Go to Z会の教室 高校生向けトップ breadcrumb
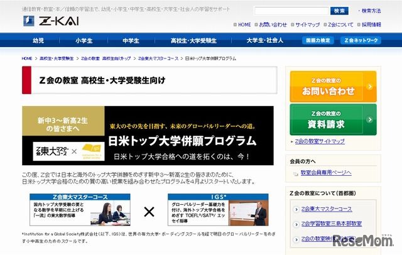This screenshot has width=402, height=255. click(106, 58)
